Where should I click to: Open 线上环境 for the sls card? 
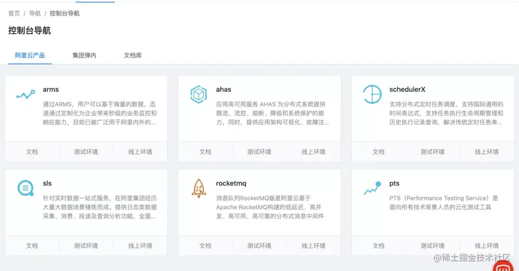coord(140,246)
